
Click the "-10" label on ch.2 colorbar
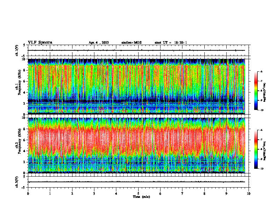coord(262,169)
